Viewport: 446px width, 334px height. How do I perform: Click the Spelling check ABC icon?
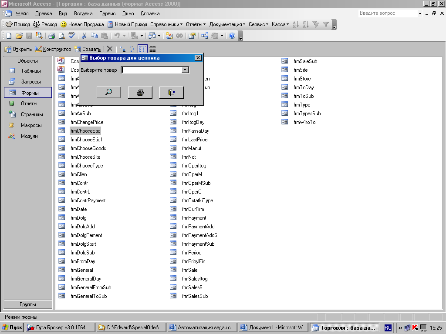(x=72, y=36)
